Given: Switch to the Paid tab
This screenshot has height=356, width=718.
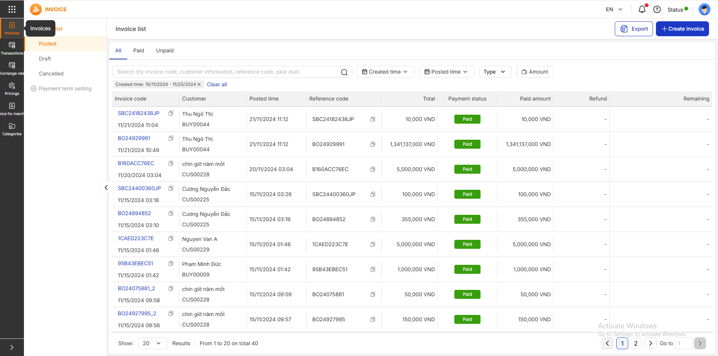Looking at the screenshot, I should (138, 50).
